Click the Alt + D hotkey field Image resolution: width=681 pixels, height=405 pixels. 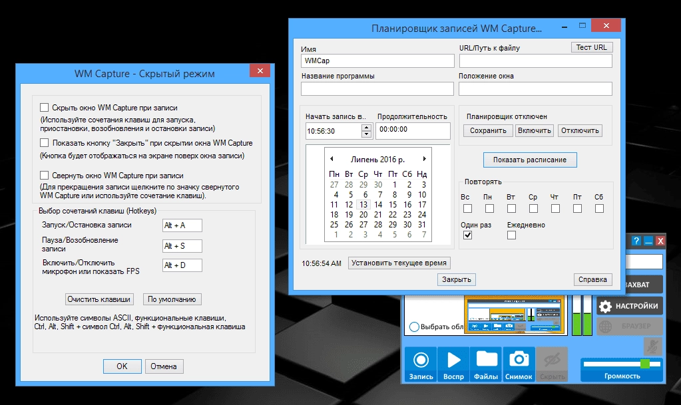pyautogui.click(x=182, y=265)
